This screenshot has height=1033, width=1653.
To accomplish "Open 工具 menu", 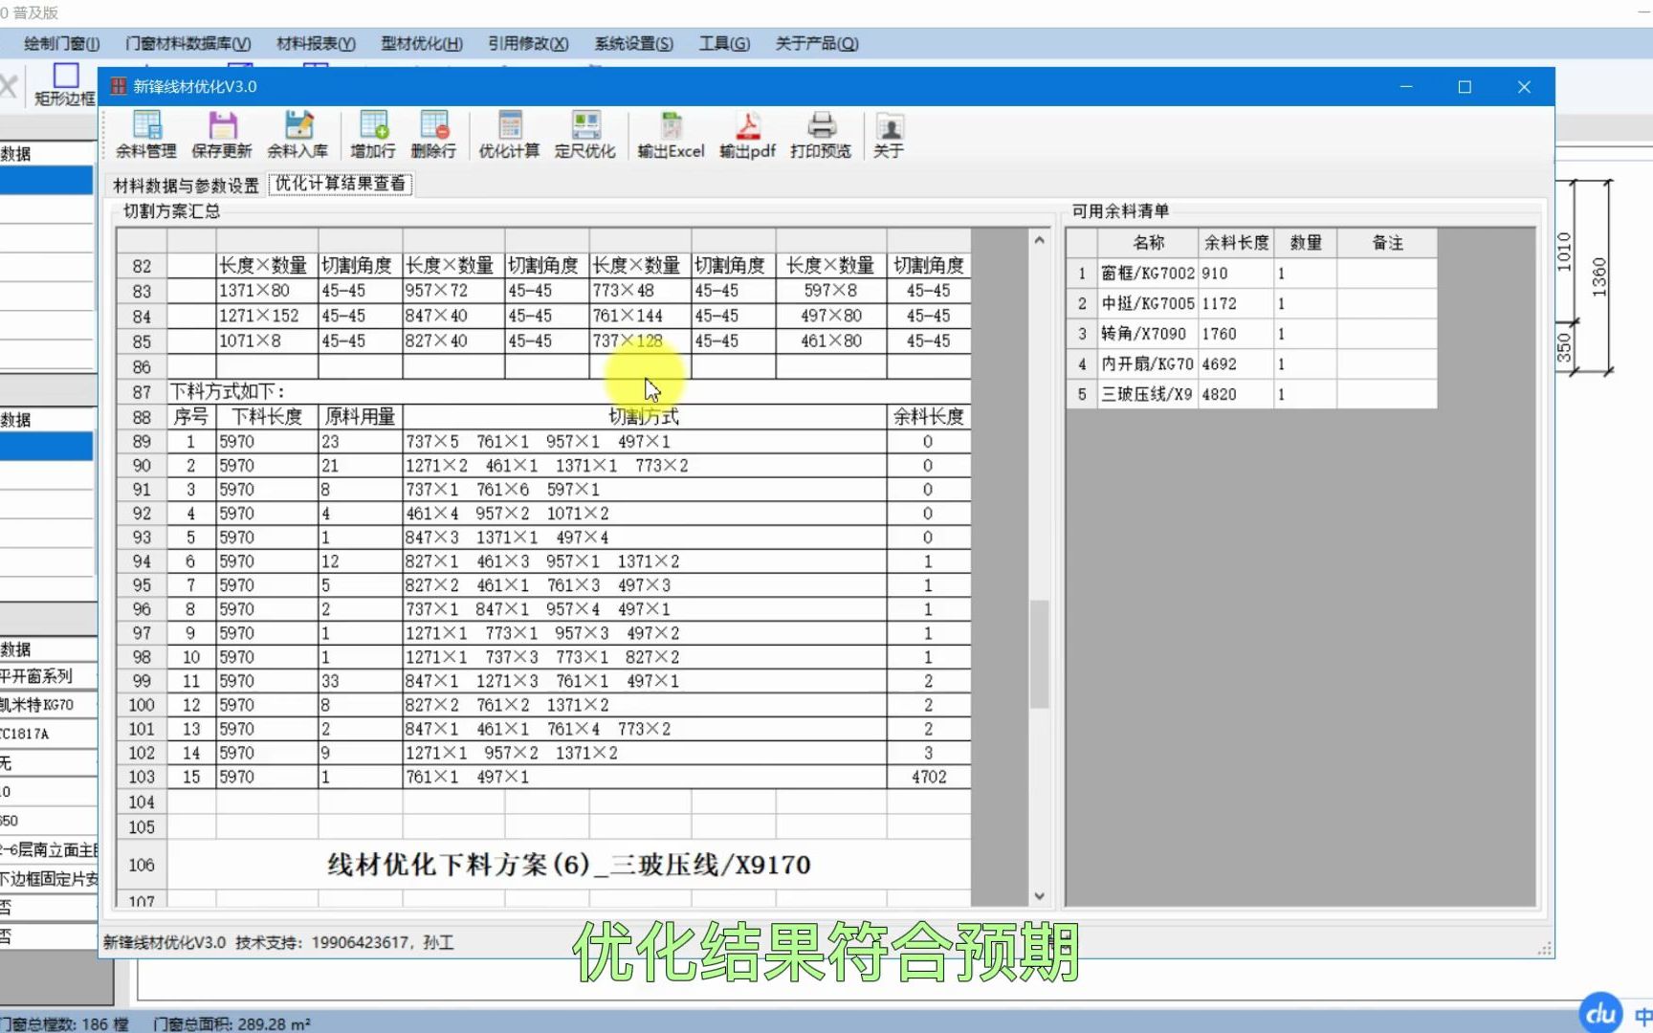I will [724, 43].
